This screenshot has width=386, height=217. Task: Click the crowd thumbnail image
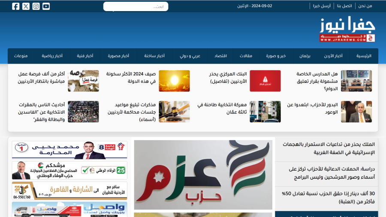84,111
